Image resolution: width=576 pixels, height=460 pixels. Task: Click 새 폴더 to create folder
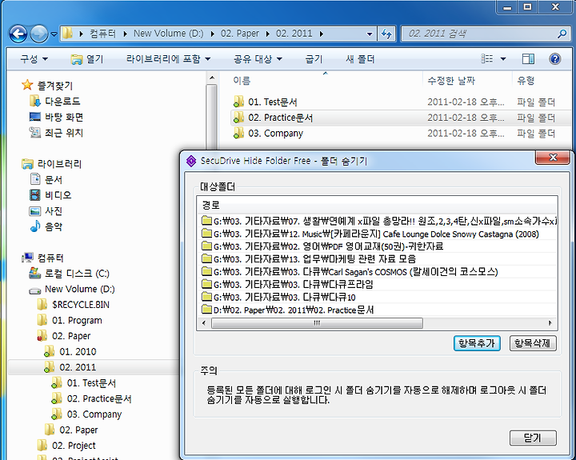tap(360, 58)
